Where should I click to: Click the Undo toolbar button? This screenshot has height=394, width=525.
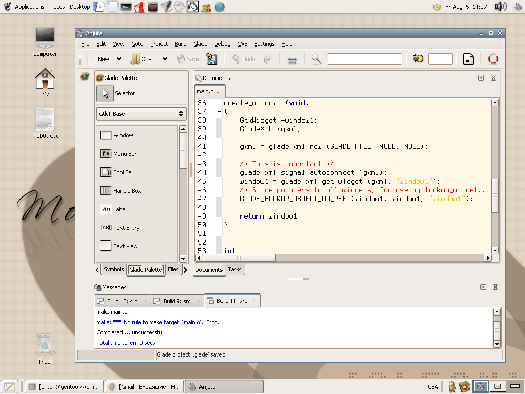[x=244, y=59]
